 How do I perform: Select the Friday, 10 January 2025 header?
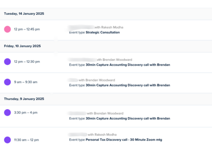(22, 46)
